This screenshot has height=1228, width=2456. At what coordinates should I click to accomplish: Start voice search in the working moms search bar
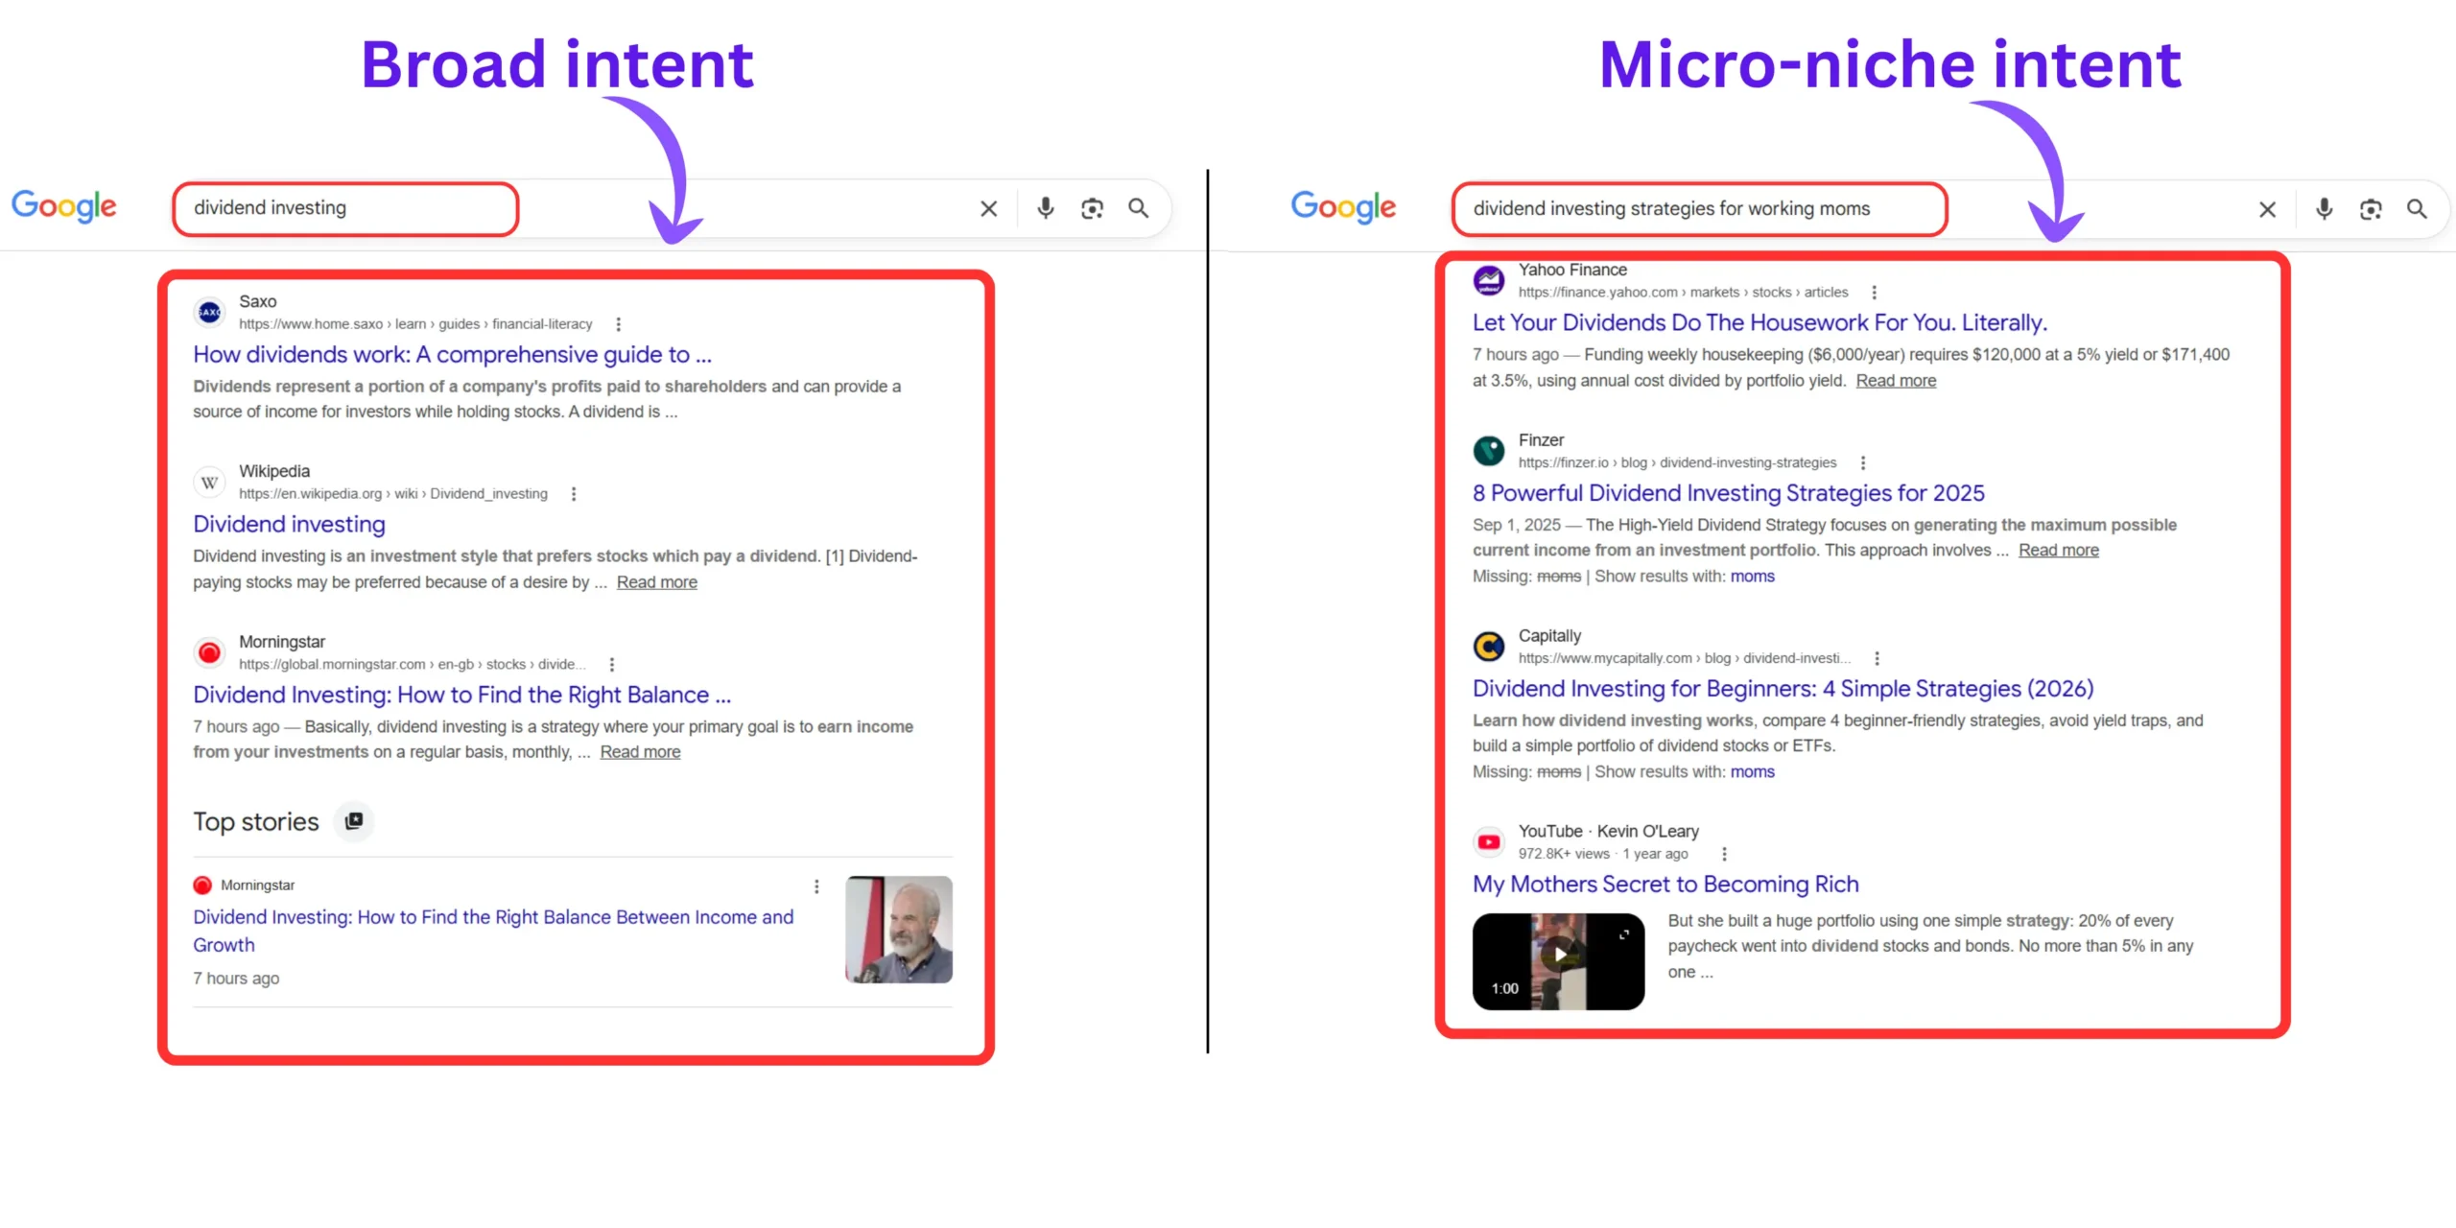(x=2324, y=209)
